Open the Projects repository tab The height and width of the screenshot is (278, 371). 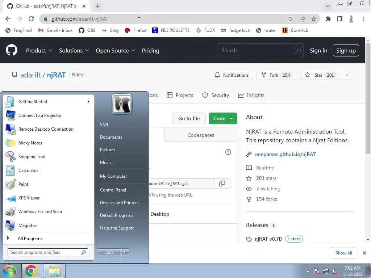point(180,95)
